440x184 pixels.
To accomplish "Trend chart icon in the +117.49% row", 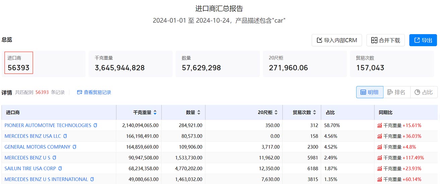I will pos(380,158).
